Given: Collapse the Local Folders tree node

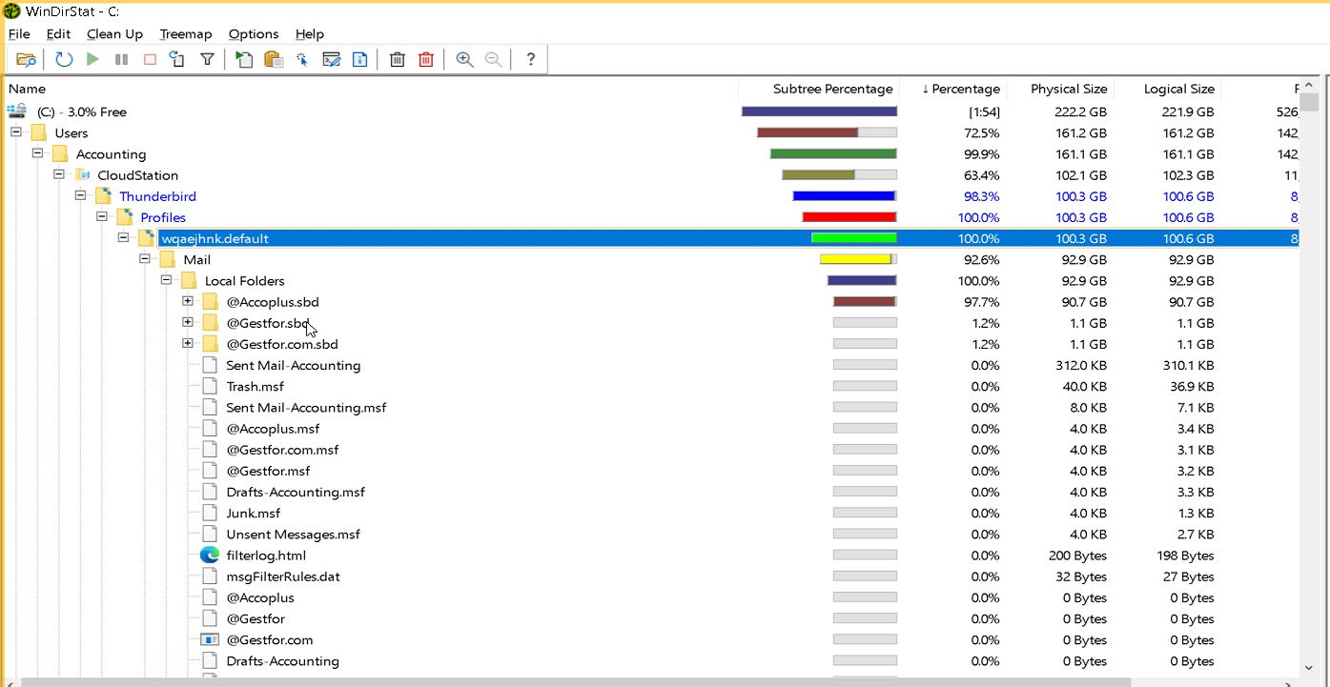Looking at the screenshot, I should click(x=167, y=280).
